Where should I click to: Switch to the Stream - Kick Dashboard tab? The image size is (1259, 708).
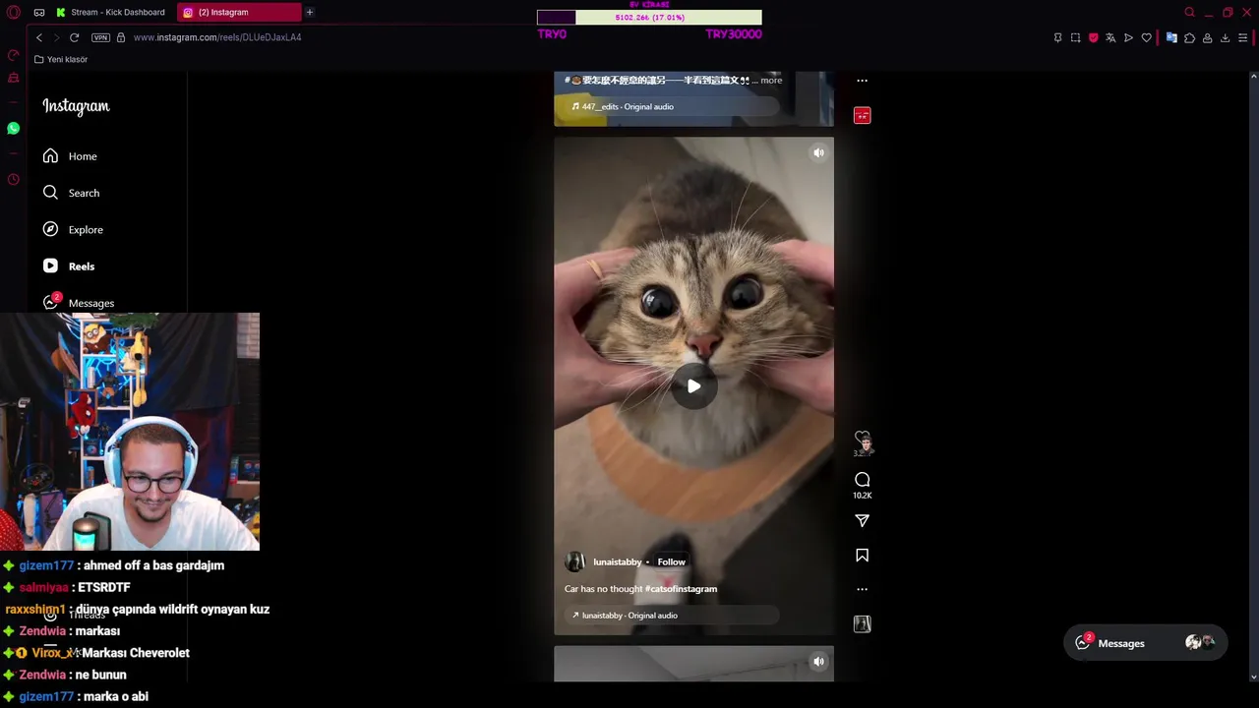pos(111,12)
